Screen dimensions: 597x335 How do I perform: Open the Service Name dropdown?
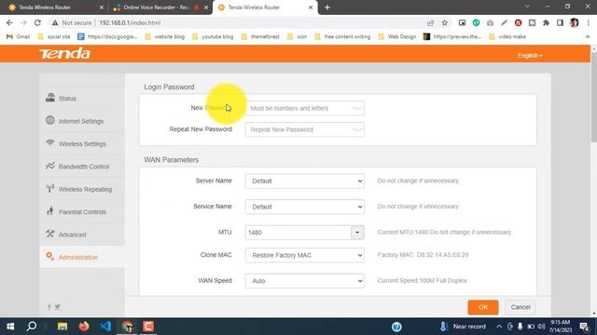[x=305, y=207]
